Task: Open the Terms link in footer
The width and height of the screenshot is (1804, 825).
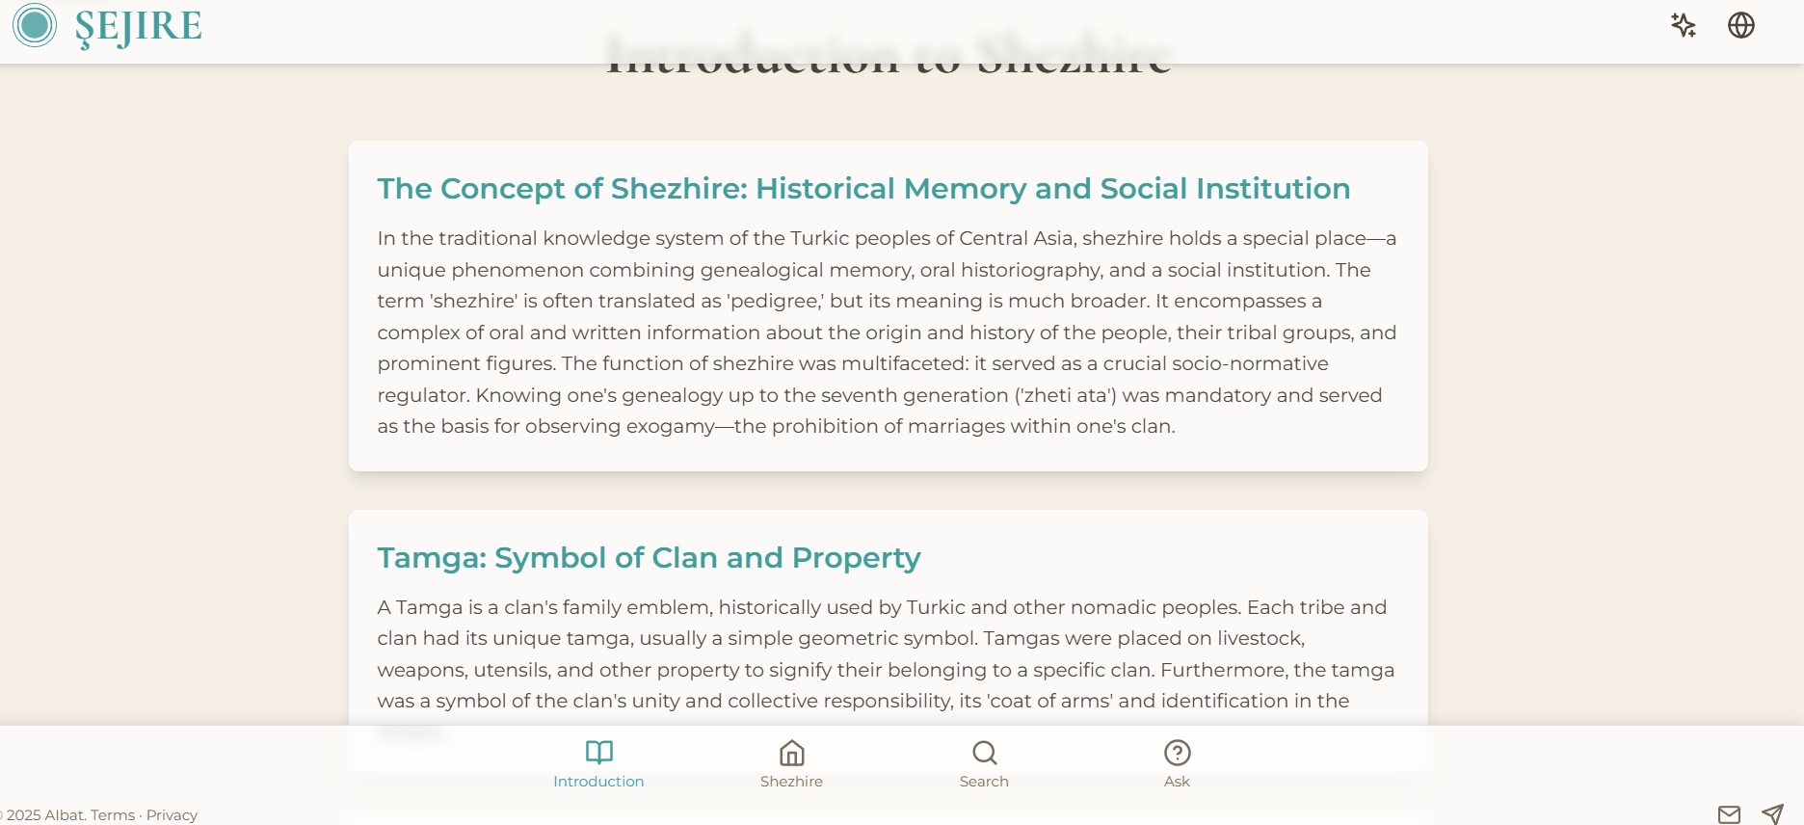Action: pyautogui.click(x=113, y=815)
